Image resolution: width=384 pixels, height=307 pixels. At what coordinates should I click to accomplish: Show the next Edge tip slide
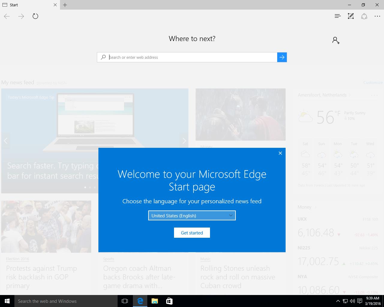tap(184, 141)
